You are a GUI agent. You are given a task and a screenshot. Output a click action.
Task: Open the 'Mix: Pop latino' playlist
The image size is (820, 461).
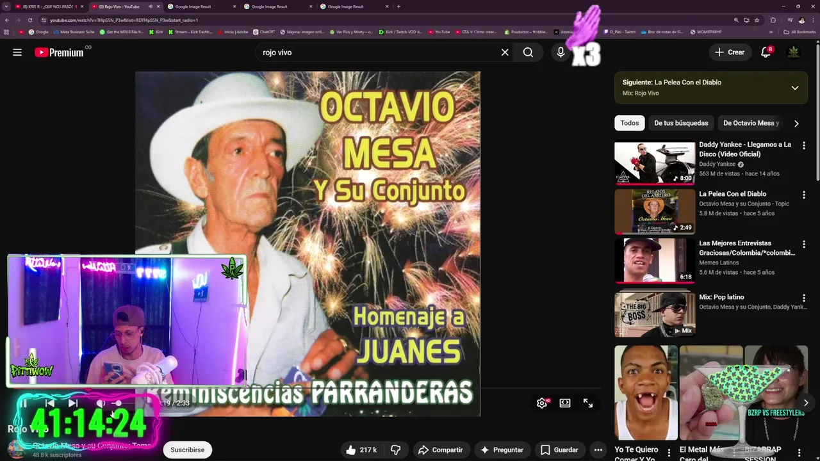(x=655, y=314)
